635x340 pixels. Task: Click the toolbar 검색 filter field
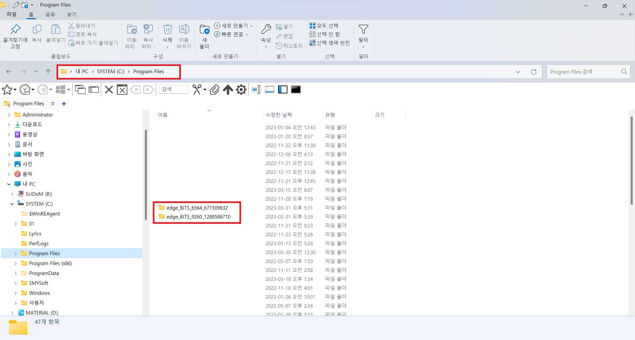pos(173,89)
